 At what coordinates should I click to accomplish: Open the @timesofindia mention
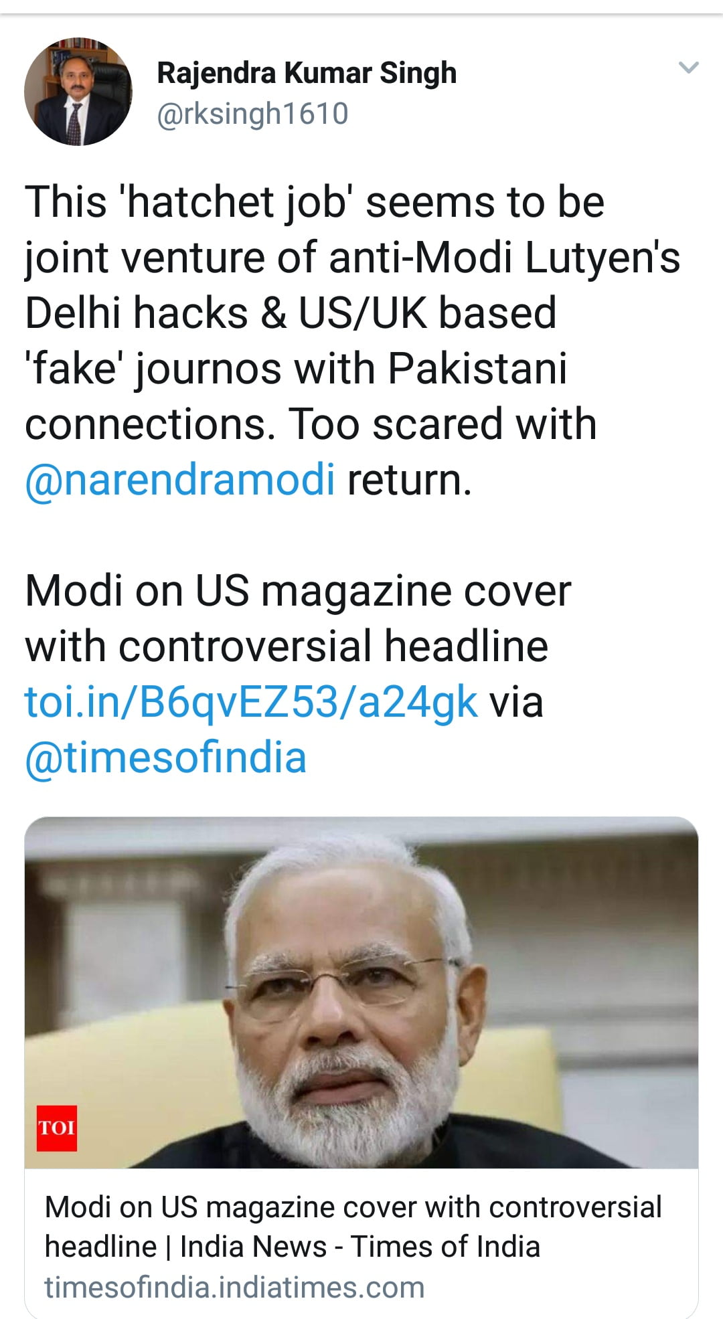coord(165,758)
